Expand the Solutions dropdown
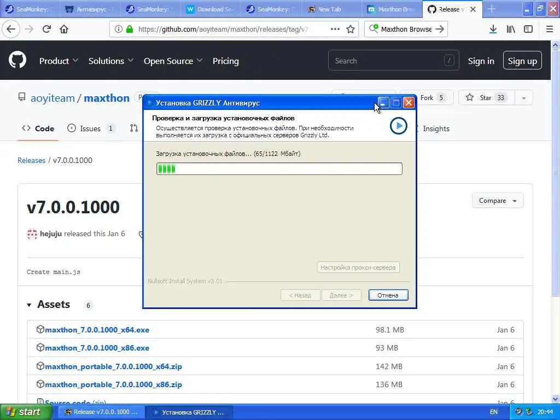 pos(110,61)
